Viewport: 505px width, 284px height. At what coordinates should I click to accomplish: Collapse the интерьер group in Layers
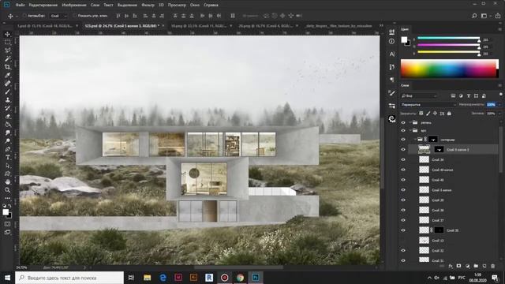pos(415,140)
